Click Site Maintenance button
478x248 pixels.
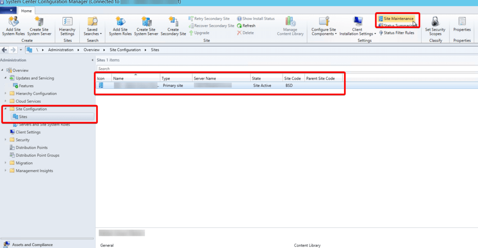click(396, 19)
